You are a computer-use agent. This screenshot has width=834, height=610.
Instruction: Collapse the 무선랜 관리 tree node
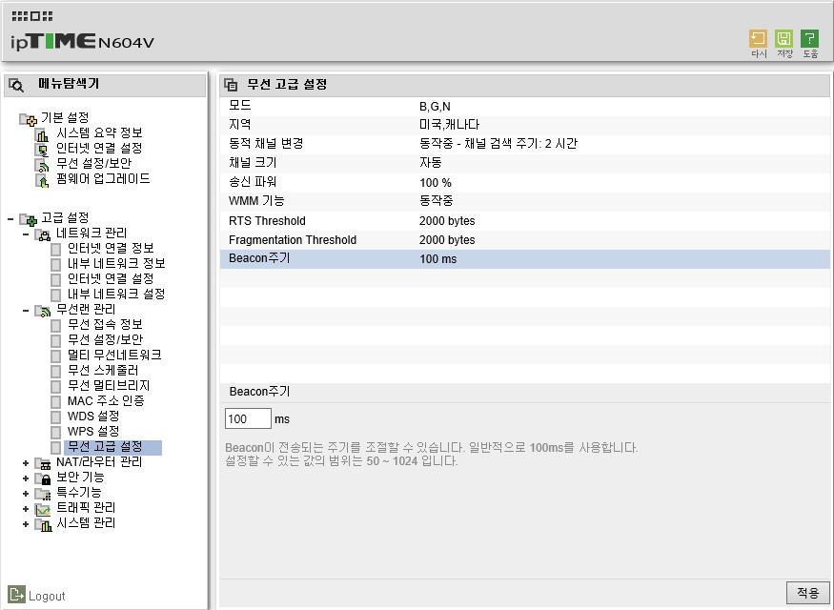25,310
